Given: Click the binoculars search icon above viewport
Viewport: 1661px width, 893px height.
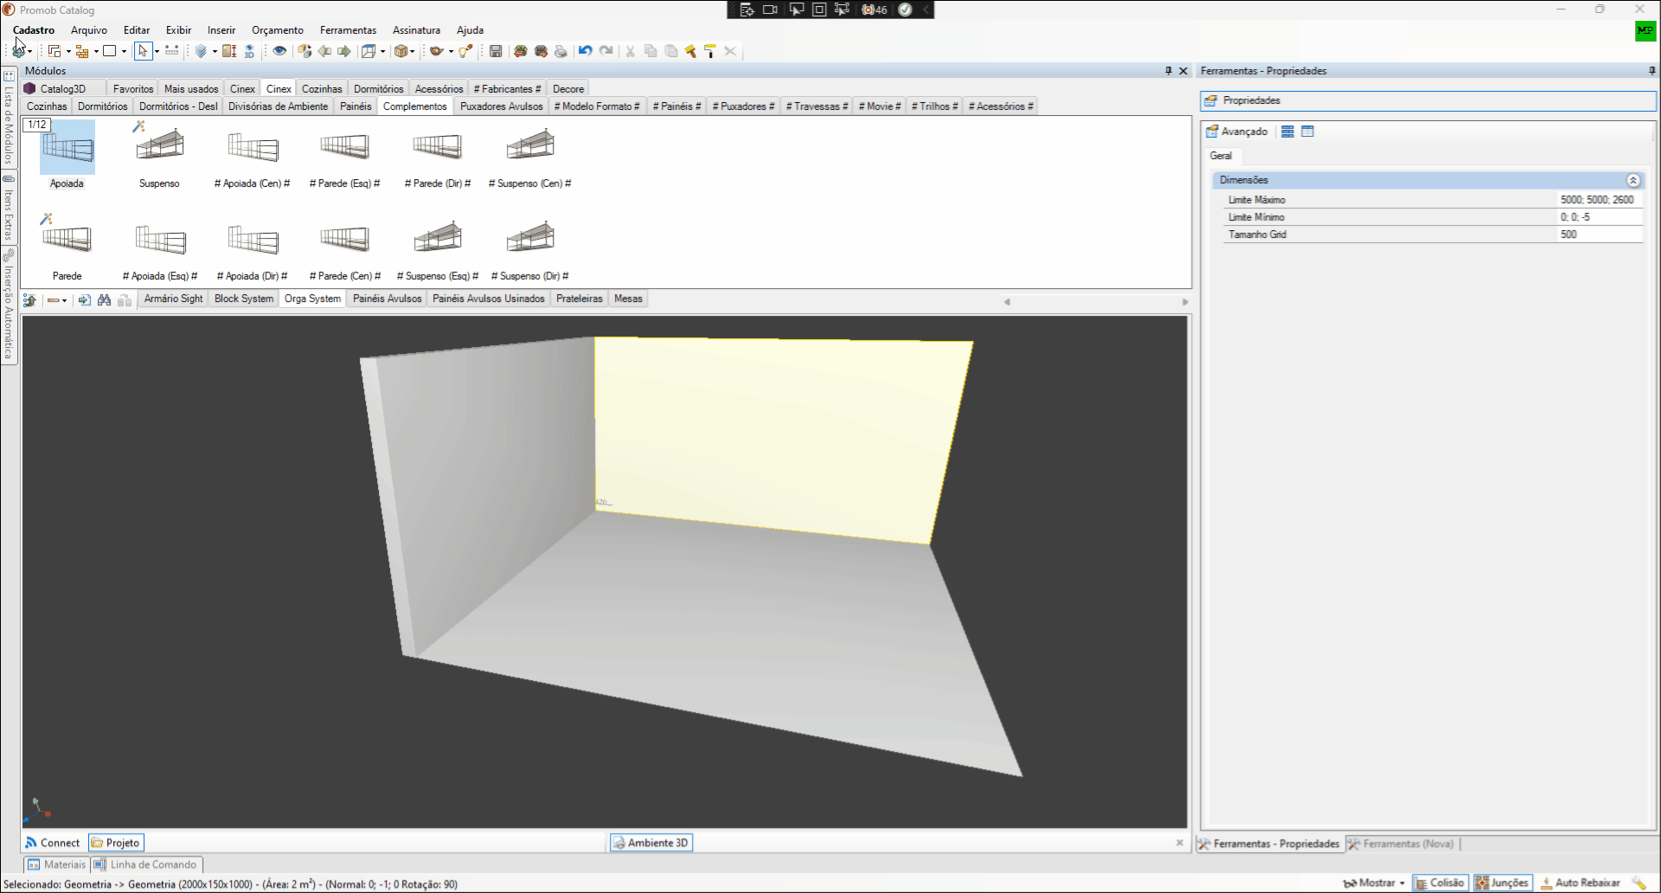Looking at the screenshot, I should [104, 299].
